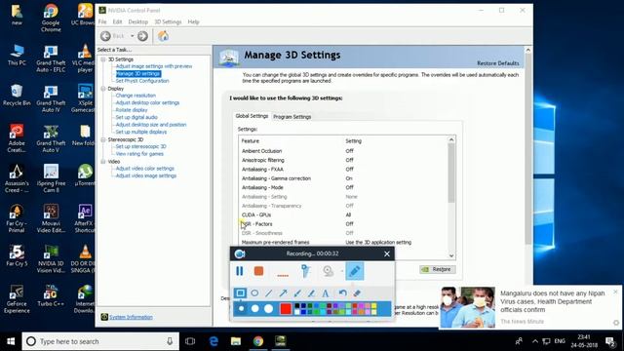624x351 pixels.
Task: Select the ellipse shape drawing tool
Action: pyautogui.click(x=254, y=293)
